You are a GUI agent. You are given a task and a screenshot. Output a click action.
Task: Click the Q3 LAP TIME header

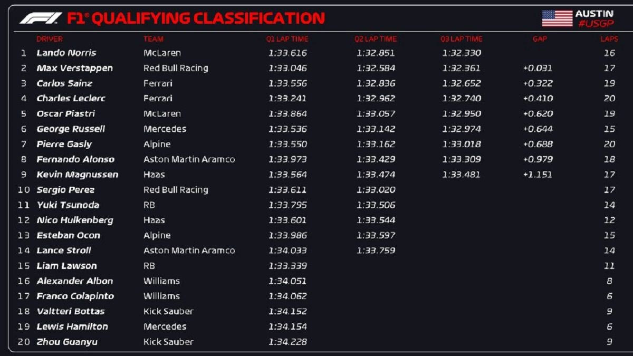point(462,39)
